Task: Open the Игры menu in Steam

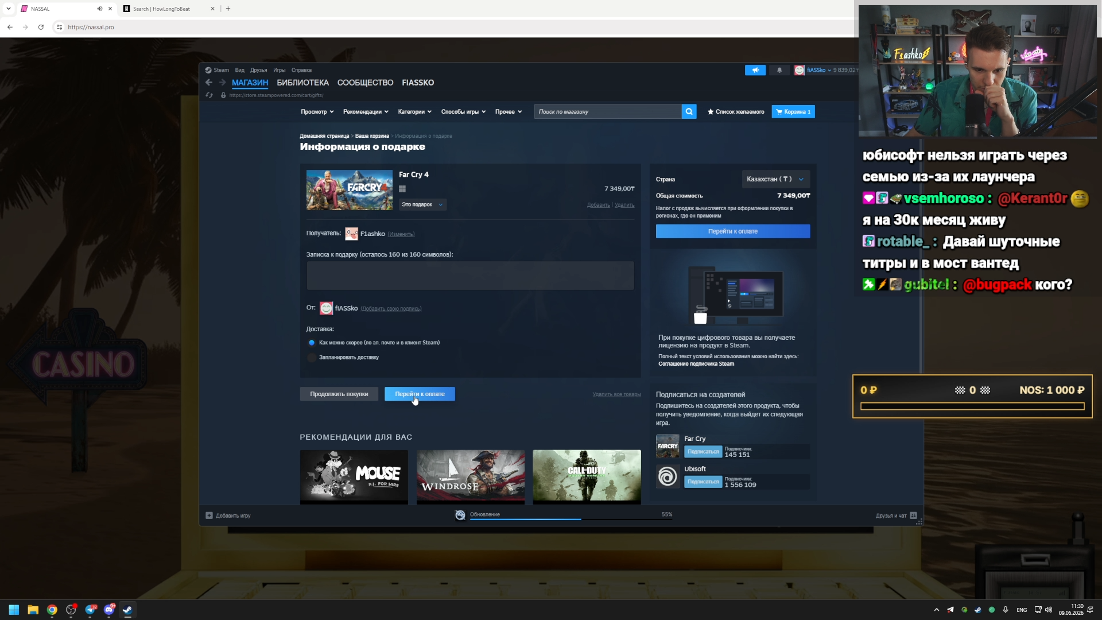Action: [x=279, y=70]
